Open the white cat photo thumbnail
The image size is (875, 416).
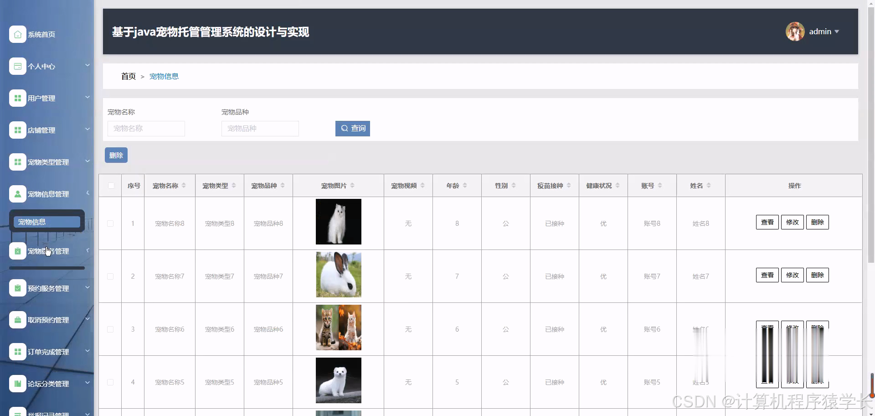pos(339,222)
